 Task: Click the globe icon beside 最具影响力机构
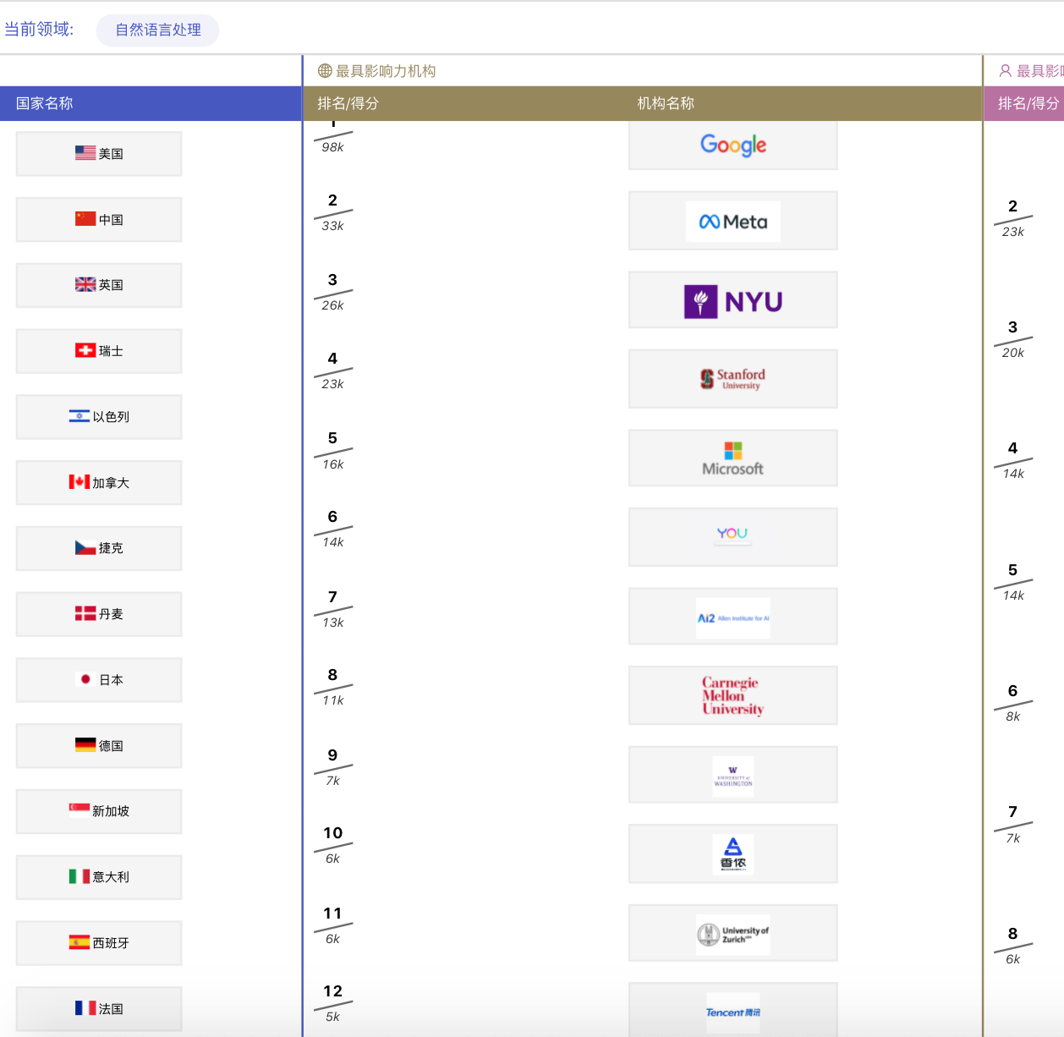[x=325, y=71]
